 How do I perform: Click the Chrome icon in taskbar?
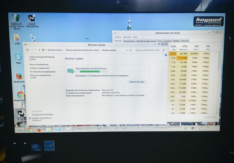click(x=29, y=130)
